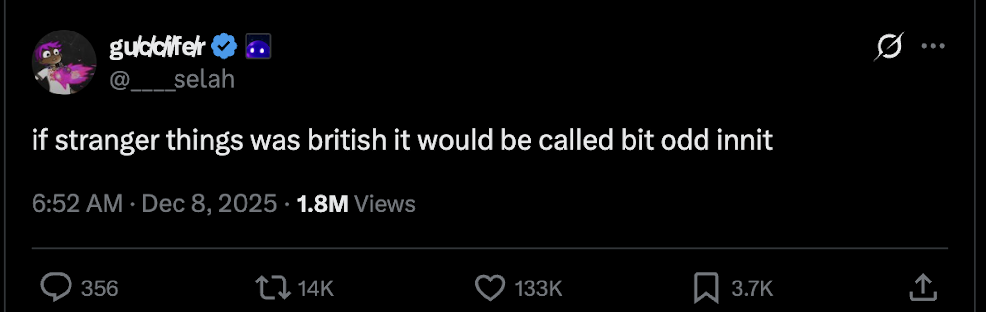Like the post with the heart icon
Viewport: 986px width, 312px height.
click(x=490, y=287)
